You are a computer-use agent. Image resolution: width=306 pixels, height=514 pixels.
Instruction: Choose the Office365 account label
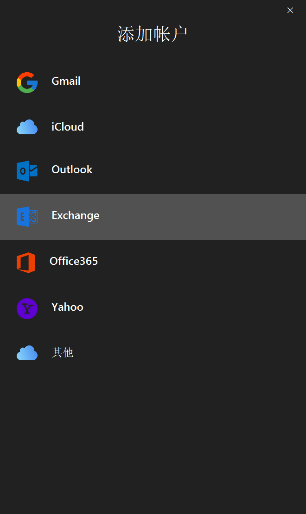(x=74, y=261)
